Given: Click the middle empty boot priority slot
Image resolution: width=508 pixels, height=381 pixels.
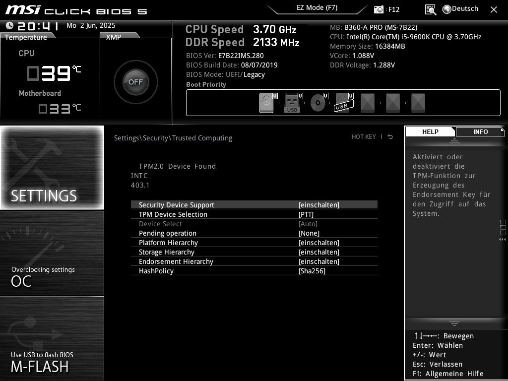Looking at the screenshot, I should tap(393, 103).
